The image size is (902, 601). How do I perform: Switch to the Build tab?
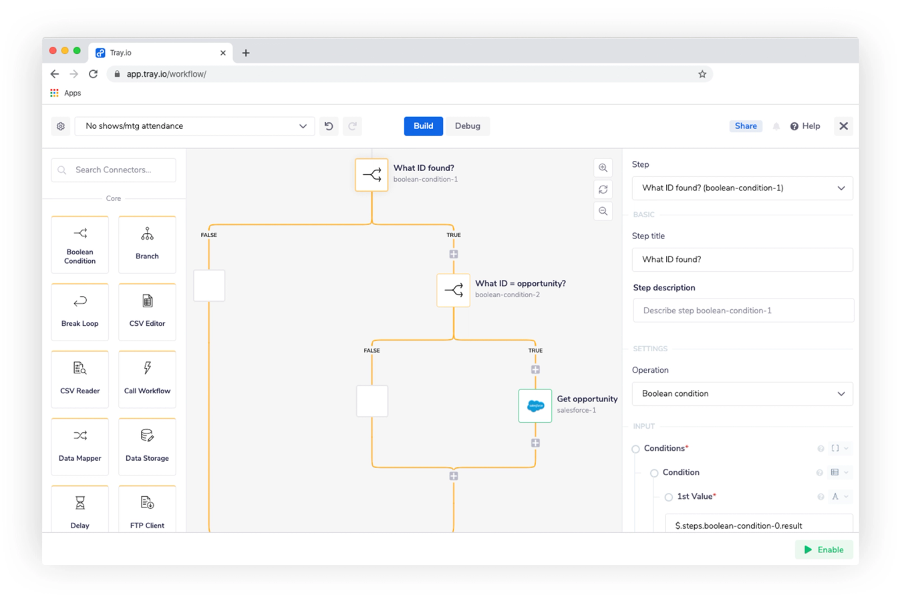pyautogui.click(x=424, y=126)
